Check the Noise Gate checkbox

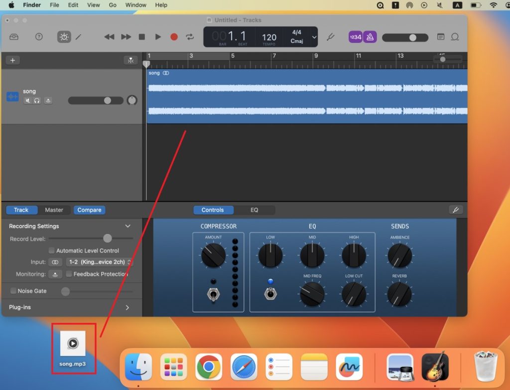point(13,291)
